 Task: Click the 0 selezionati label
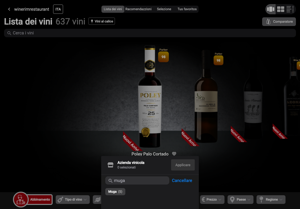pyautogui.click(x=126, y=167)
